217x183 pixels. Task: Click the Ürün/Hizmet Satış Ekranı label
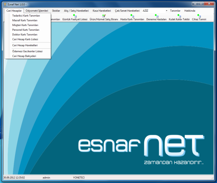104,19
